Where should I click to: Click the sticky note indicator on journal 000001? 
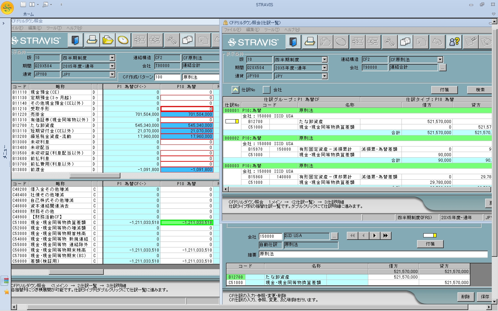(x=232, y=121)
